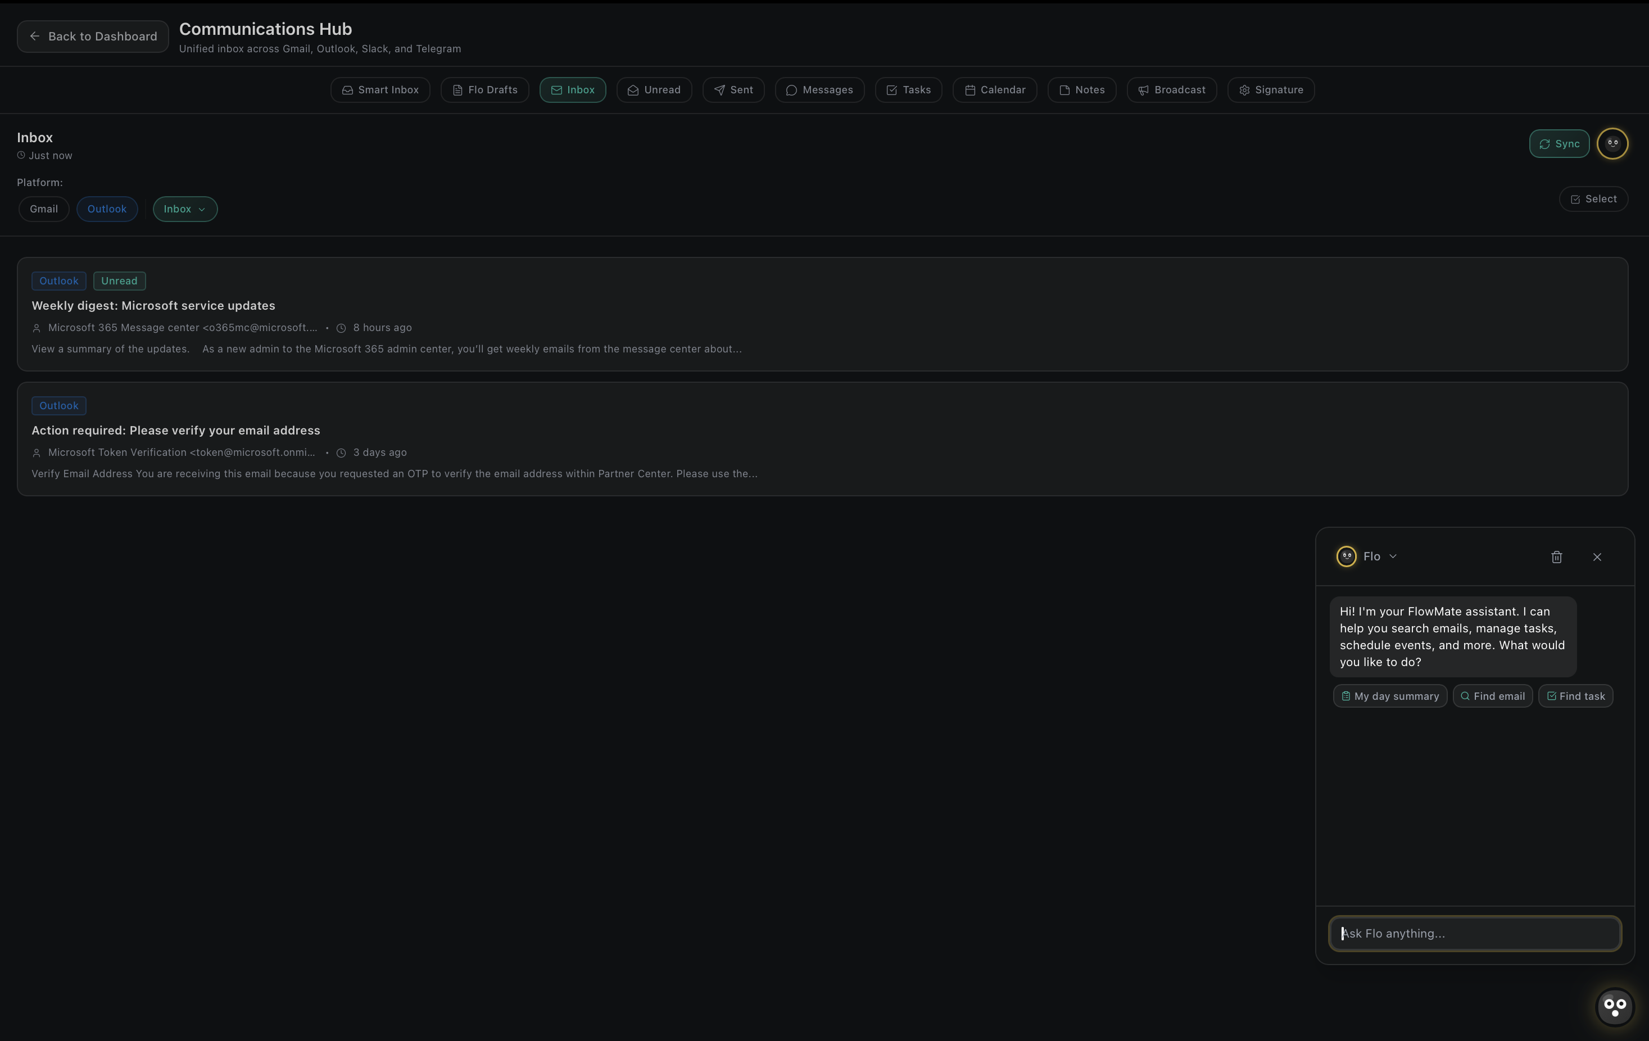Screen dimensions: 1649x1041
Task: Sync the inbox now
Action: pos(1559,144)
